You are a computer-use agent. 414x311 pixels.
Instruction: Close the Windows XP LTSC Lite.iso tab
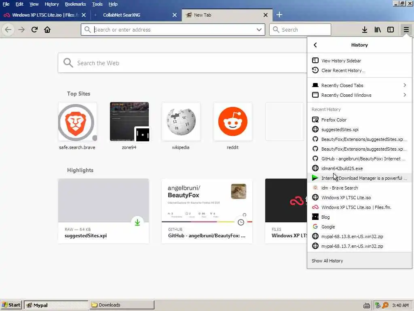pyautogui.click(x=84, y=15)
